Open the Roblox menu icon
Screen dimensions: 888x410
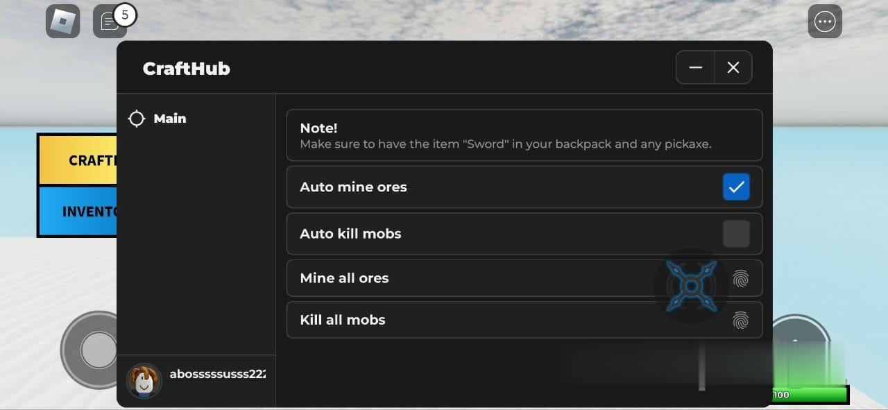coord(63,22)
